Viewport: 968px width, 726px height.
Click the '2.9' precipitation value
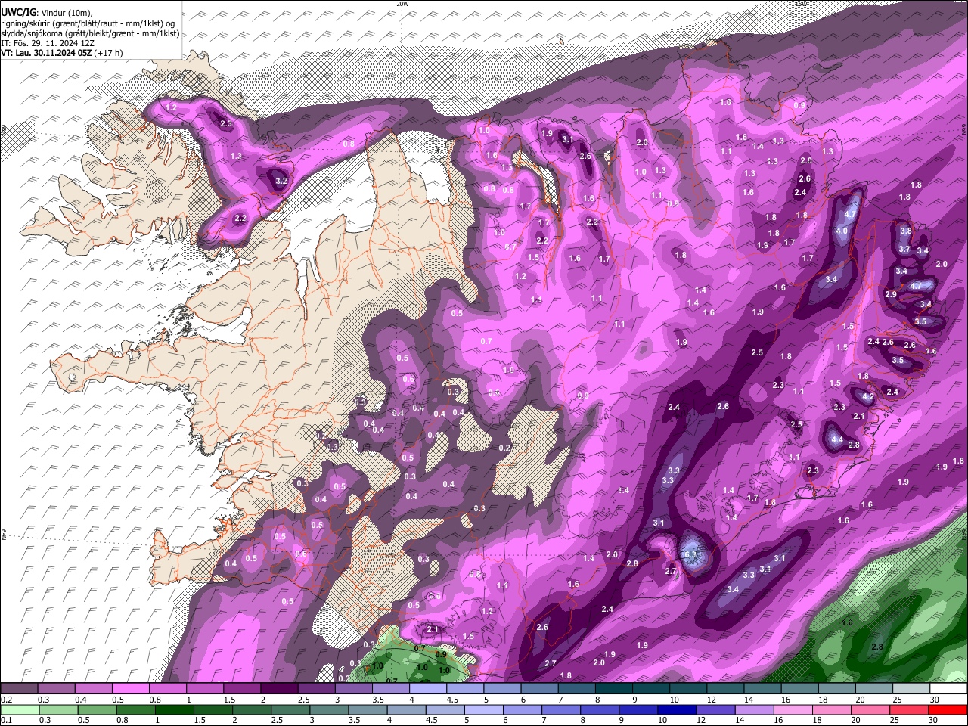pos(891,294)
